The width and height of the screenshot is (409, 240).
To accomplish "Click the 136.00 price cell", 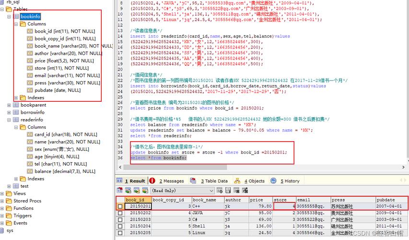I will (x=260, y=226).
